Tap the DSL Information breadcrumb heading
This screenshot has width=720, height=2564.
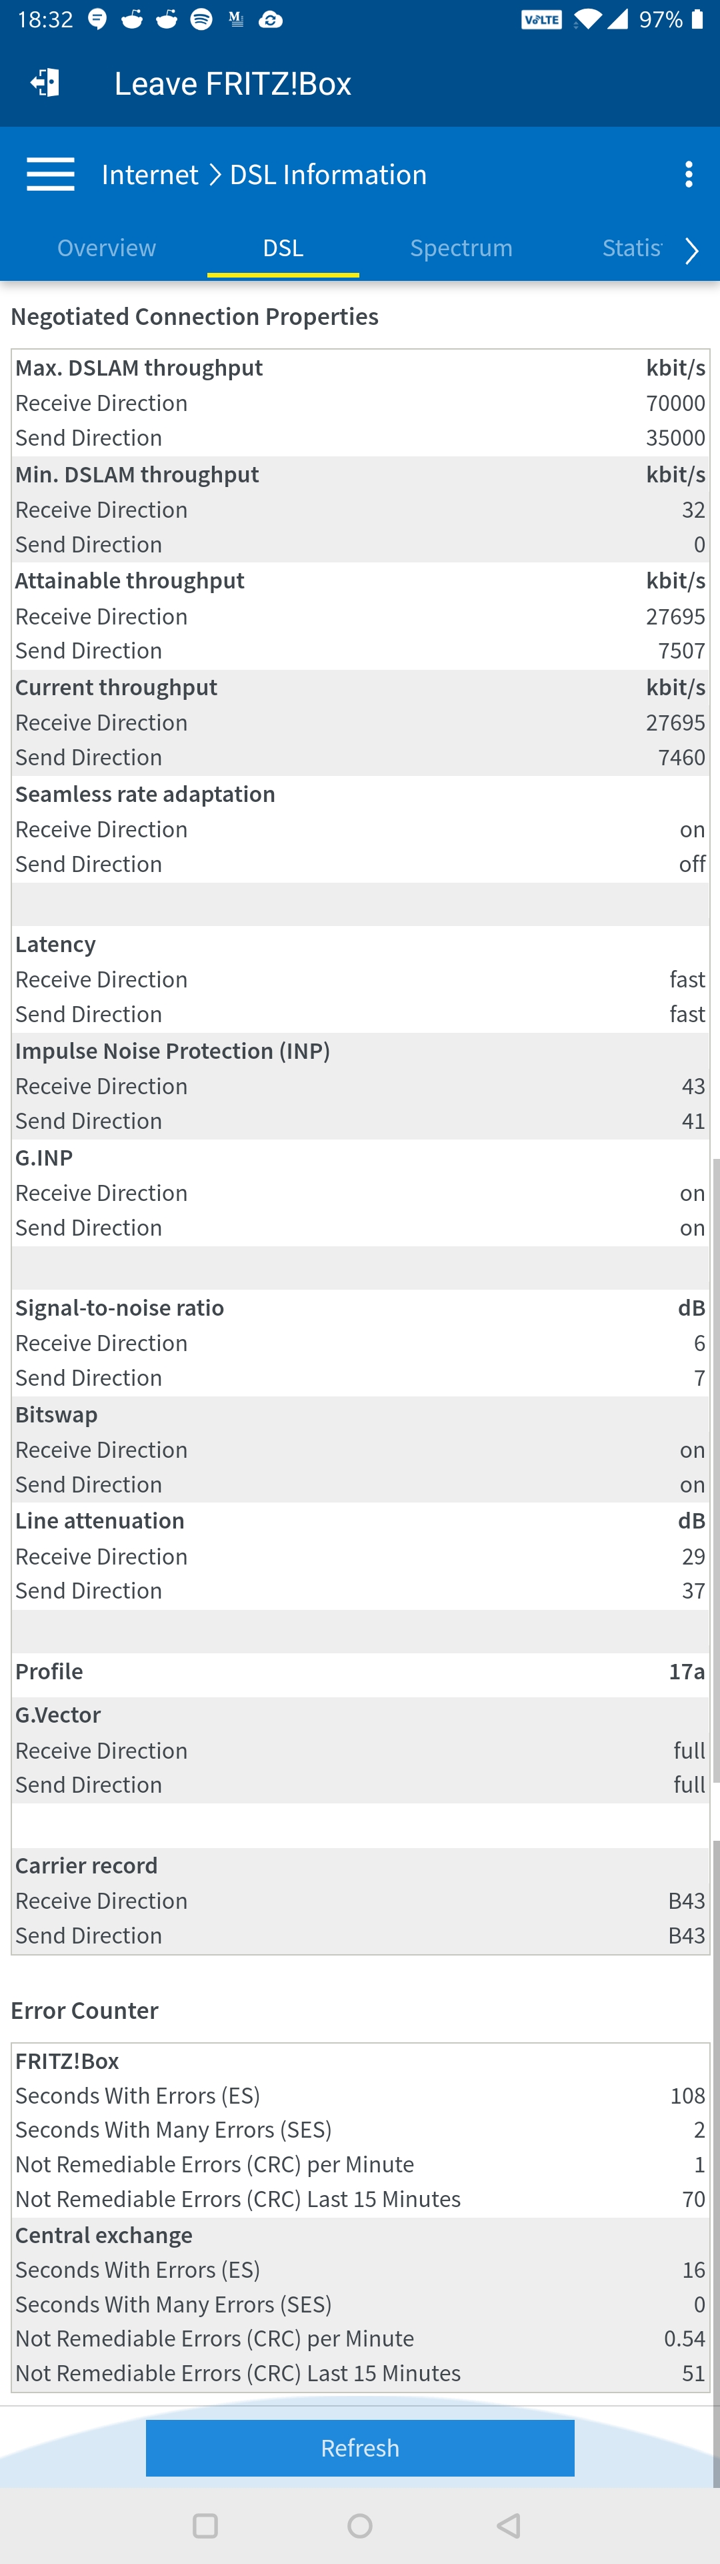[x=328, y=174]
